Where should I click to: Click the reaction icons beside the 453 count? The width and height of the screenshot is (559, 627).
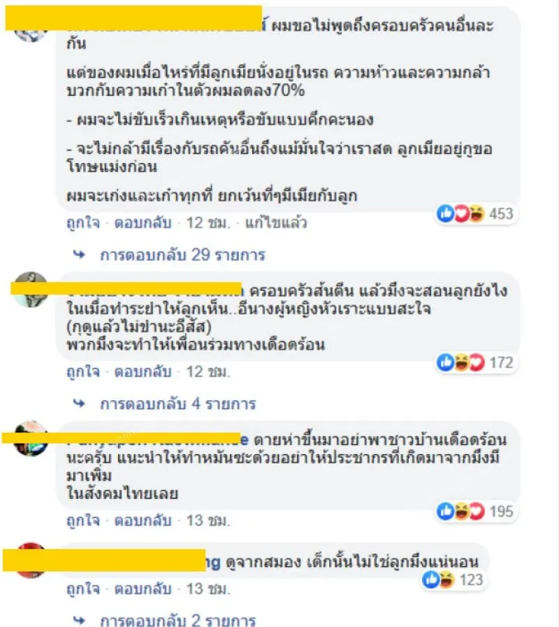pos(460,213)
